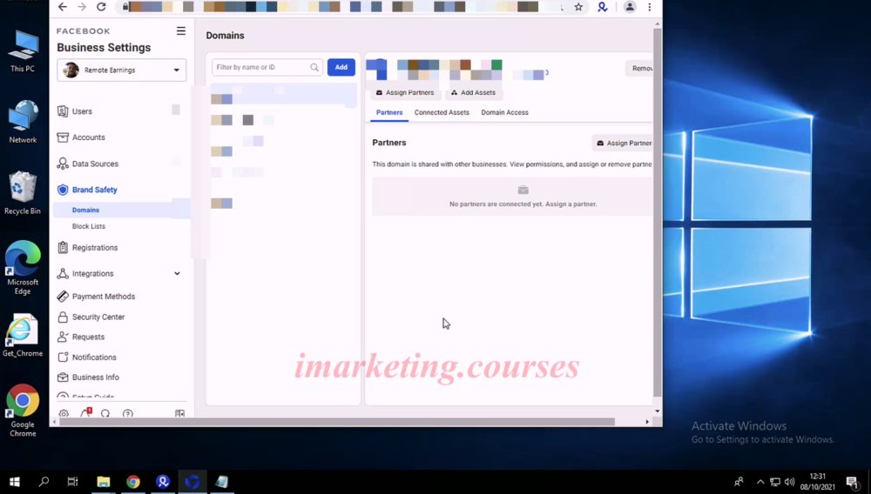Open notifications bell with red badge
871x494 pixels.
85,413
